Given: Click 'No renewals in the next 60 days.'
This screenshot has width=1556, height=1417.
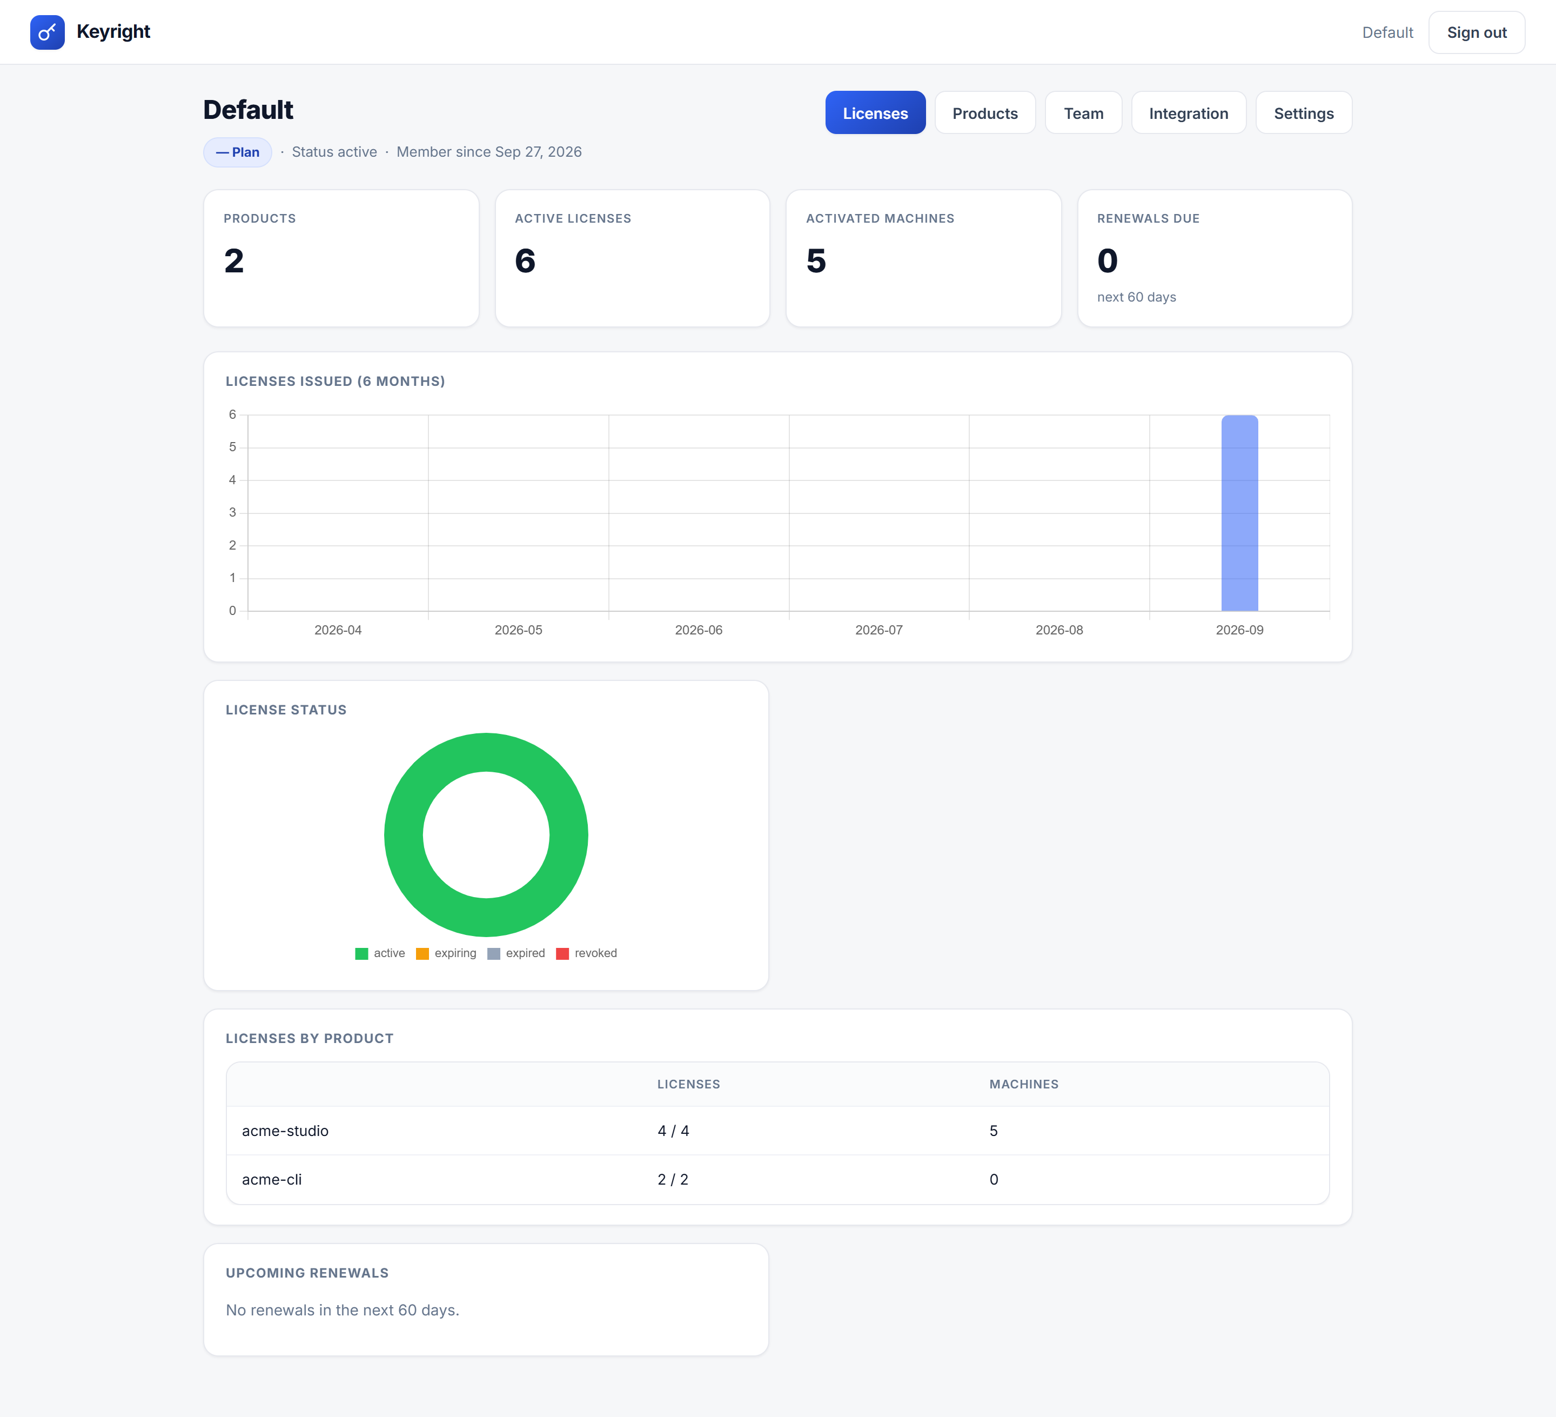Looking at the screenshot, I should (x=342, y=1309).
